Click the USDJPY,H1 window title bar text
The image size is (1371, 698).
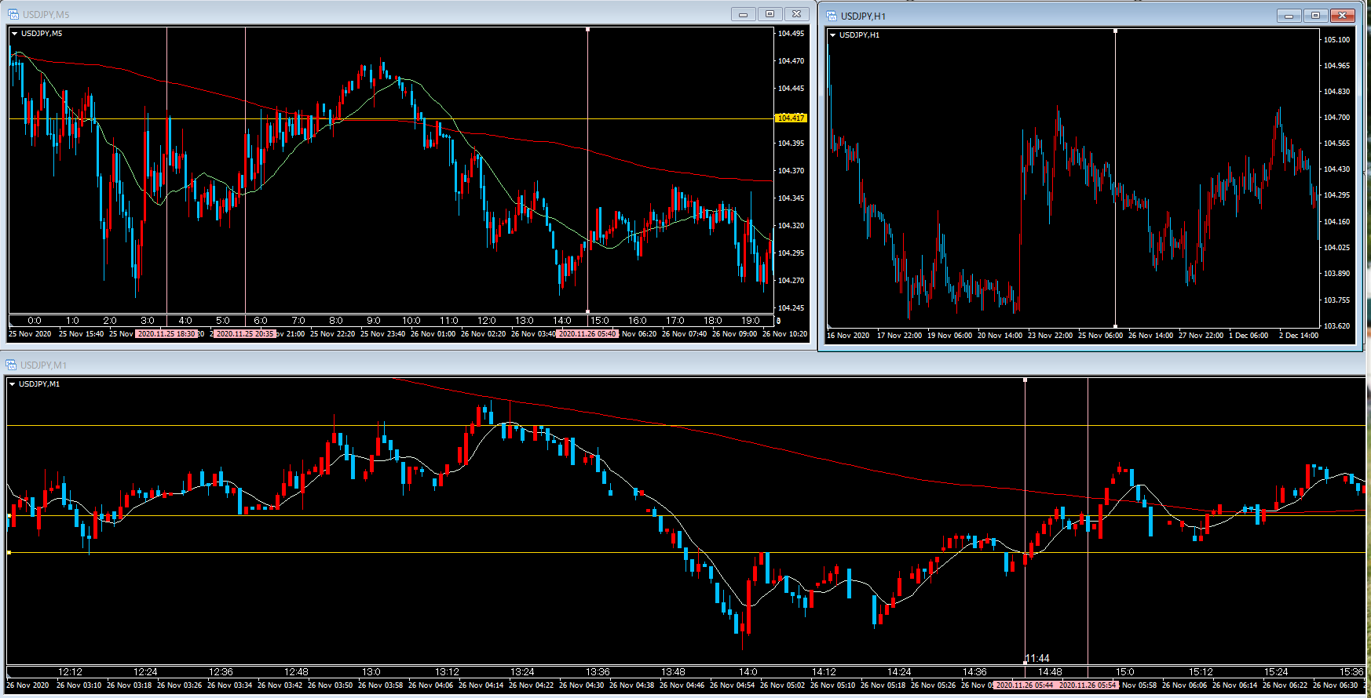863,16
